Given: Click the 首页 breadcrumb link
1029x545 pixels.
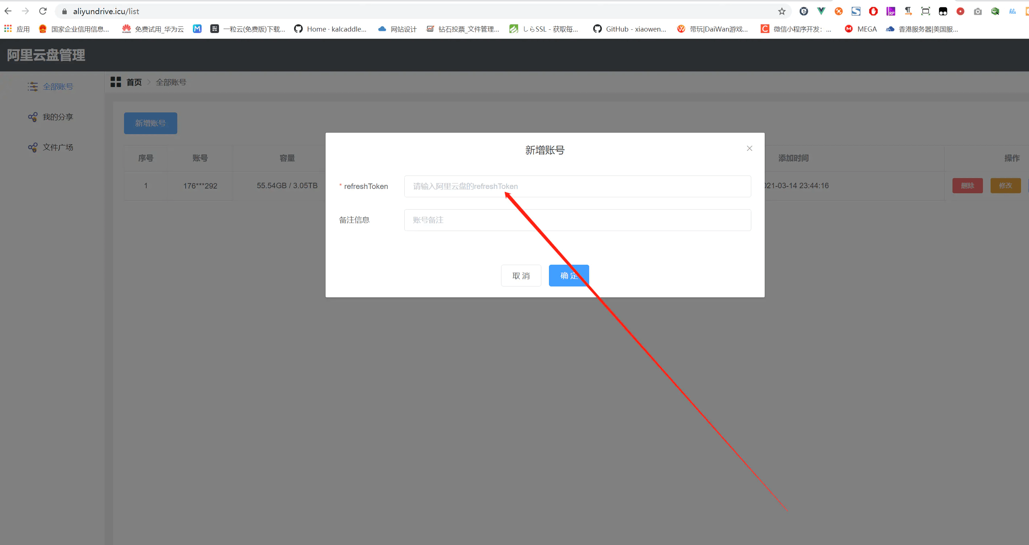Looking at the screenshot, I should click(x=134, y=82).
